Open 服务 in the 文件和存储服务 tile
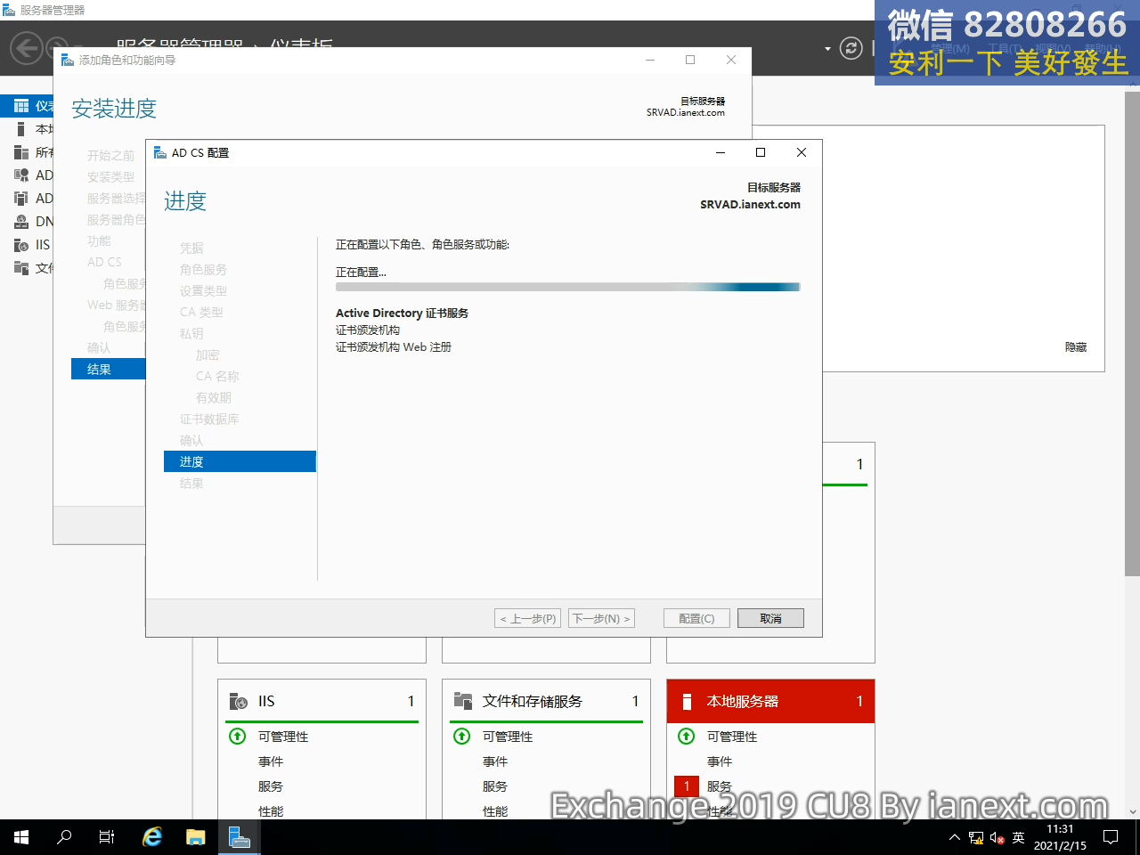Screen dimensions: 1140x855 [x=495, y=786]
